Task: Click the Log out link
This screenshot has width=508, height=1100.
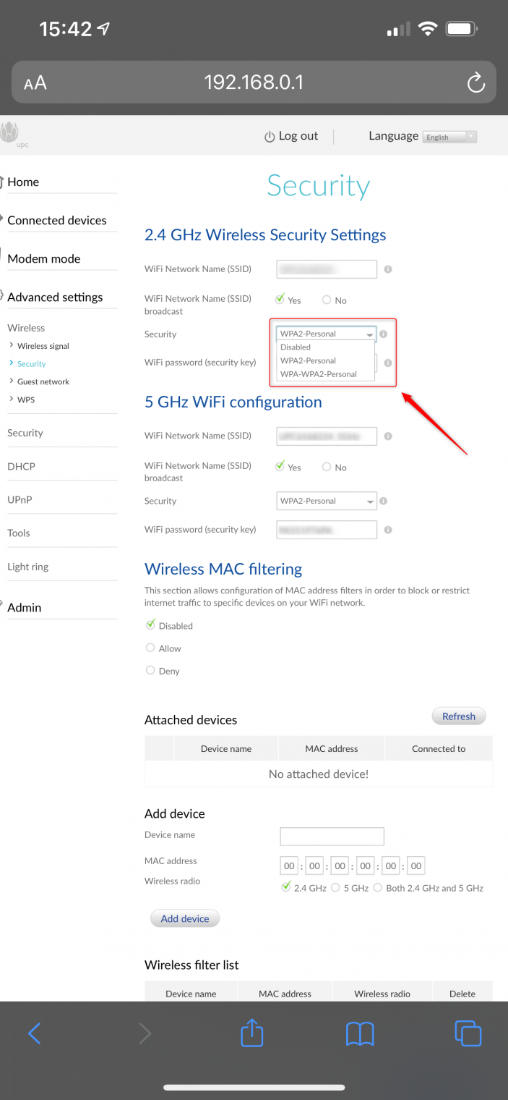Action: pyautogui.click(x=291, y=136)
